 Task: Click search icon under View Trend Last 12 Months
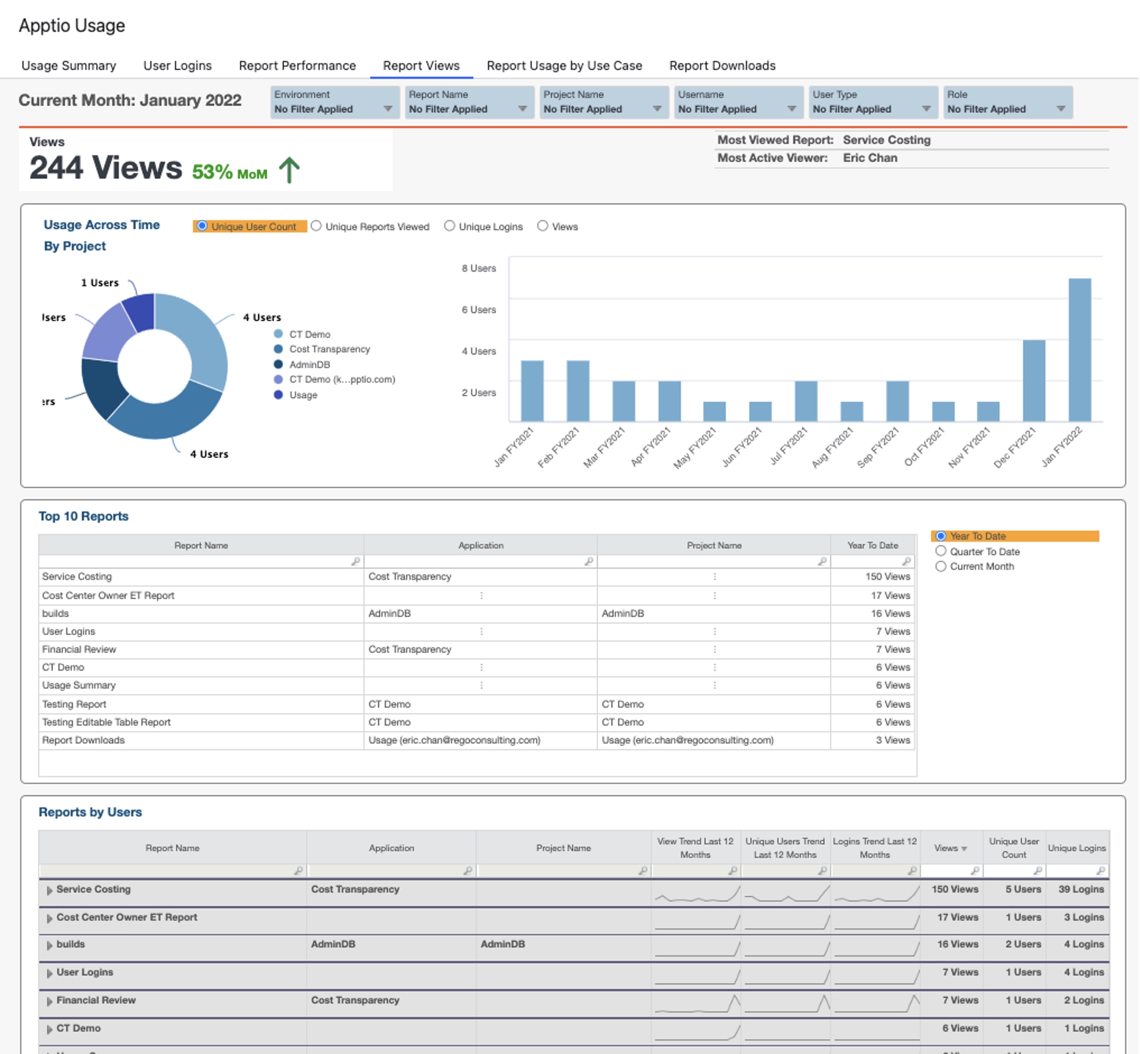pos(733,871)
